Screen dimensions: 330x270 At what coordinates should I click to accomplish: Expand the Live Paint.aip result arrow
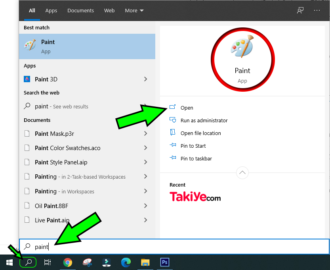tap(145, 220)
